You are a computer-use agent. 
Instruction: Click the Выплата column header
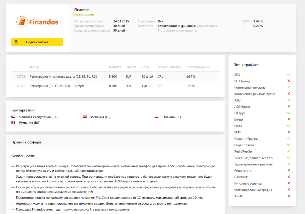115,67
